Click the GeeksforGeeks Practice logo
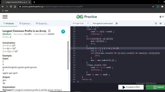This screenshot has width=165, height=92. pyautogui.click(x=87, y=17)
